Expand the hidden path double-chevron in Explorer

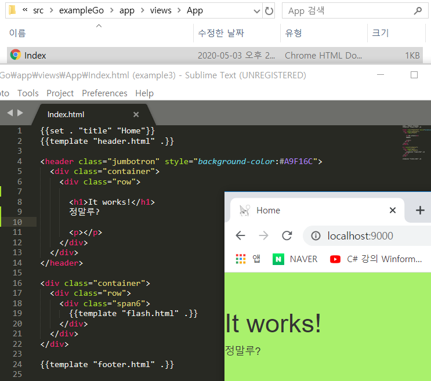coord(25,10)
